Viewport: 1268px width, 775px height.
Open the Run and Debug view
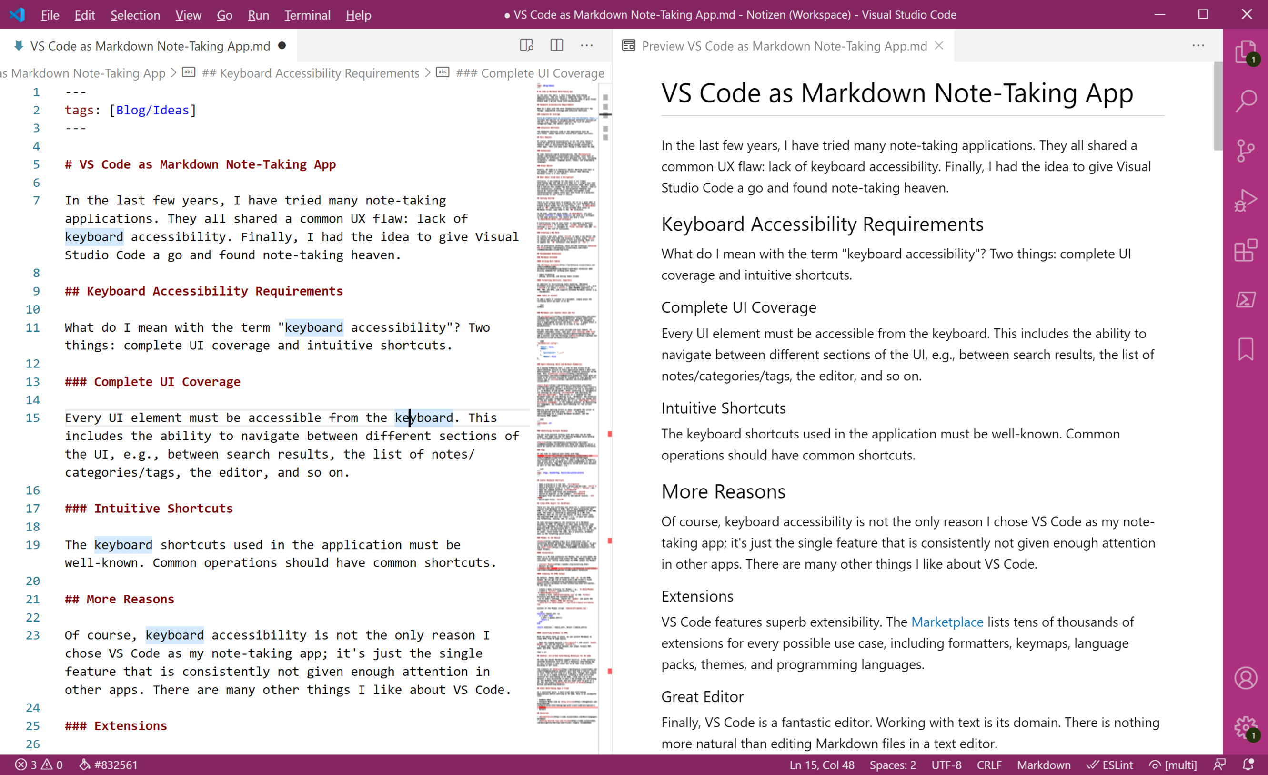pyautogui.click(x=1246, y=200)
